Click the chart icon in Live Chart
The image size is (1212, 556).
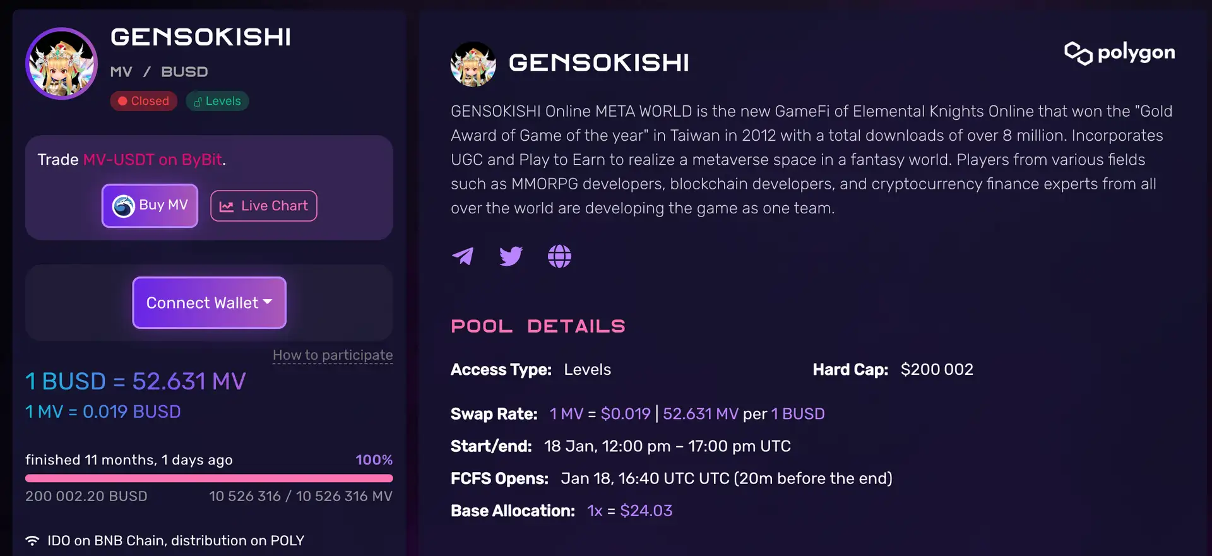tap(227, 206)
